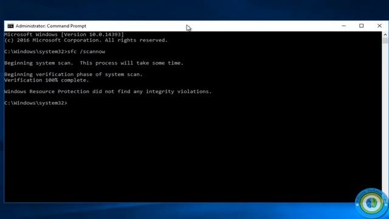
Task: Click 'Beginning verification phase of system scan.'
Action: pos(74,74)
